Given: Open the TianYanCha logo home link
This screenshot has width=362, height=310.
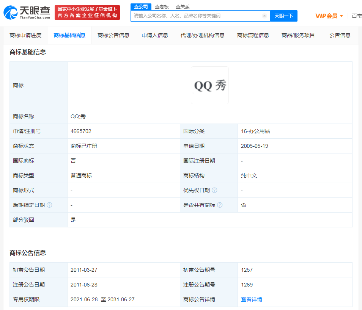Looking at the screenshot, I should coord(27,13).
